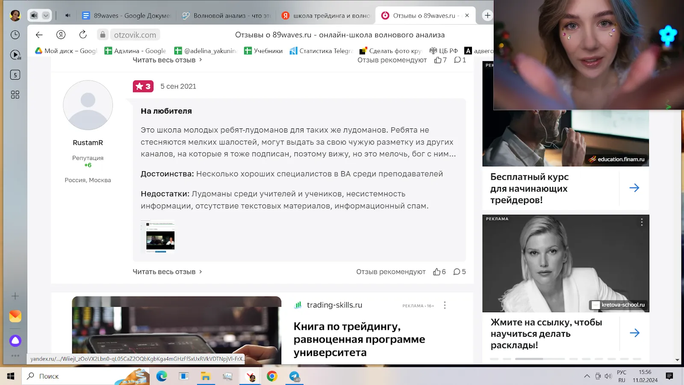Switch keyboard language РУС RU
684x385 pixels.
pos(622,376)
